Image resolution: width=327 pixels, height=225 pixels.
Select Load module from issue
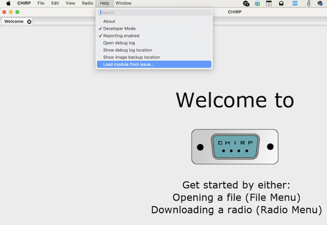[x=128, y=65]
